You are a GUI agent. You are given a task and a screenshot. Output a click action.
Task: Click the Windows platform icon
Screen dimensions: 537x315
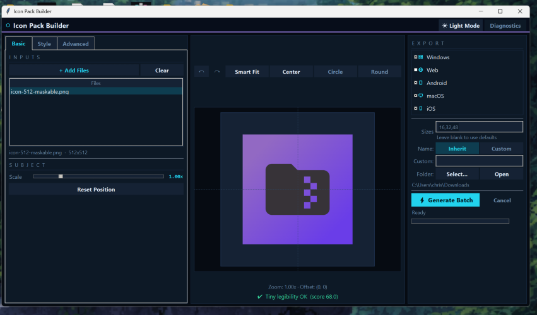(x=420, y=57)
